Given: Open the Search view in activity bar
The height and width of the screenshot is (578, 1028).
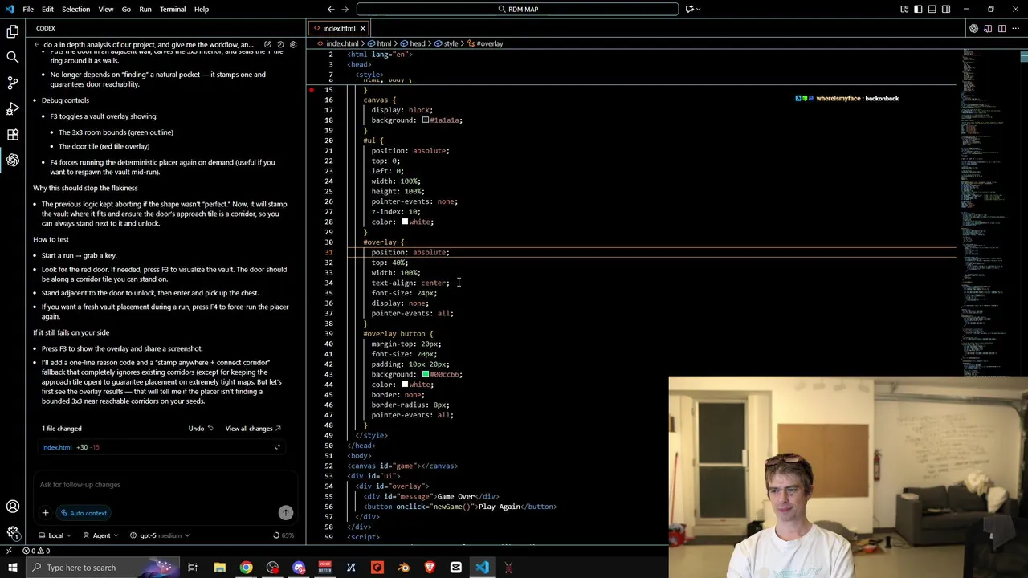Looking at the screenshot, I should [13, 57].
